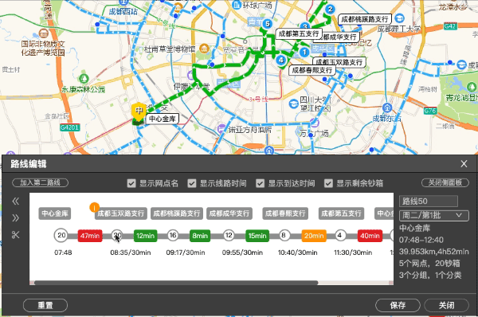
Task: Click the 重置 button
Action: point(45,305)
